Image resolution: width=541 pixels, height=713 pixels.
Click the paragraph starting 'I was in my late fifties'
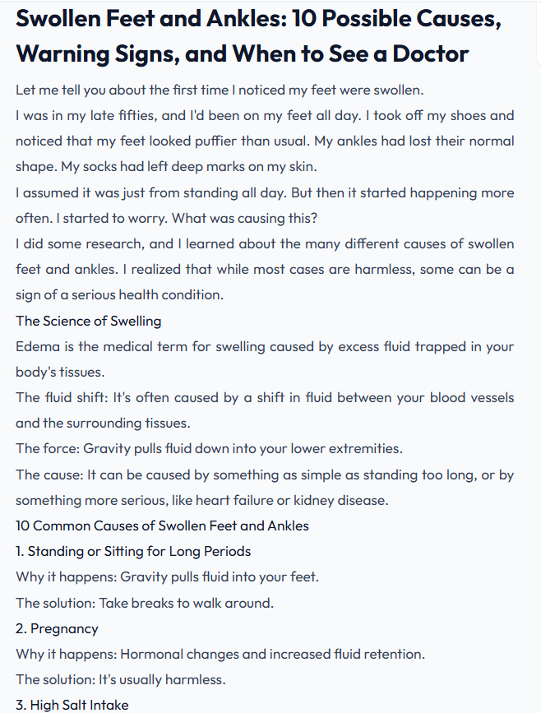pos(265,141)
